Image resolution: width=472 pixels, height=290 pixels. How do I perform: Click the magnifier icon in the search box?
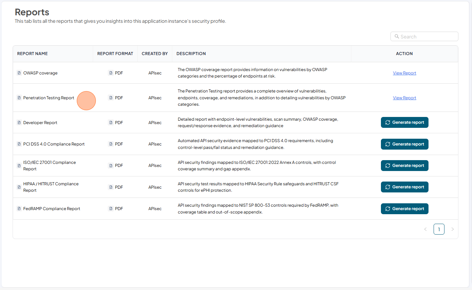pyautogui.click(x=397, y=36)
